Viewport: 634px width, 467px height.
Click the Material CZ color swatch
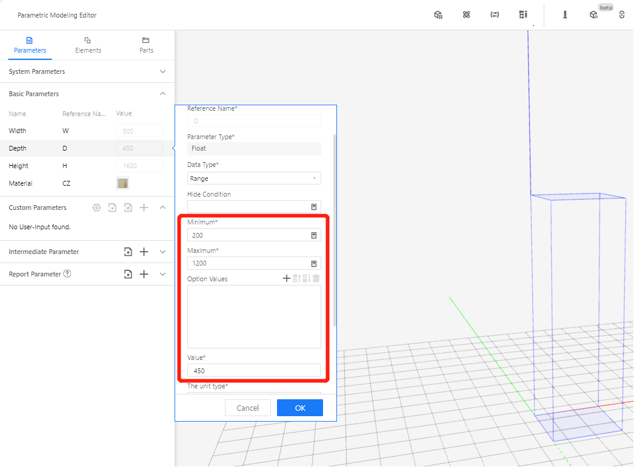[122, 183]
